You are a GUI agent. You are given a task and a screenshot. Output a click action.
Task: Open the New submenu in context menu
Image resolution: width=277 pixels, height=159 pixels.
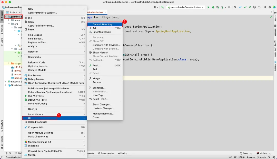(x=54, y=9)
